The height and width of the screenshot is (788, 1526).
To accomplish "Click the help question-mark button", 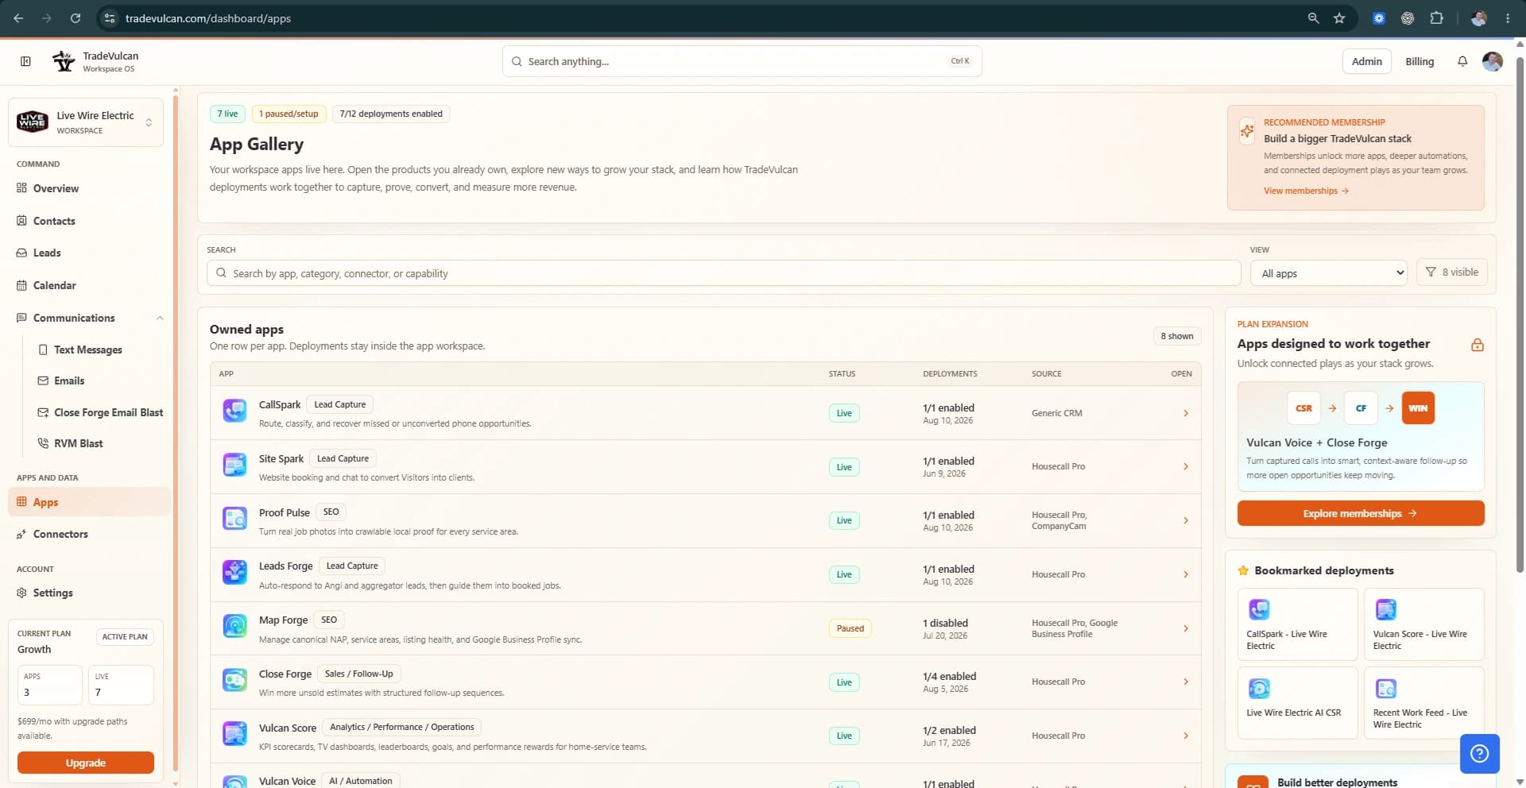I will pos(1480,753).
